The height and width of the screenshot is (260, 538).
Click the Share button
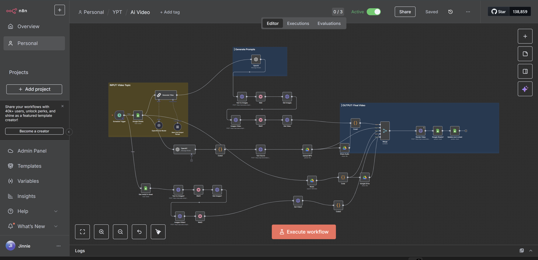[x=405, y=12]
